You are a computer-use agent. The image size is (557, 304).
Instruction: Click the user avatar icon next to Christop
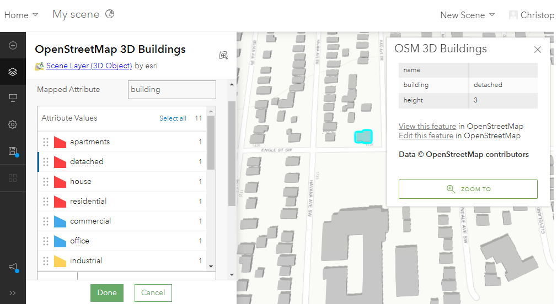(513, 15)
